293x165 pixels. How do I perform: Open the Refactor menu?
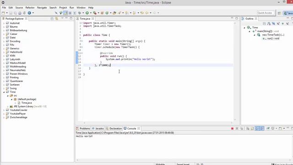pos(30,8)
